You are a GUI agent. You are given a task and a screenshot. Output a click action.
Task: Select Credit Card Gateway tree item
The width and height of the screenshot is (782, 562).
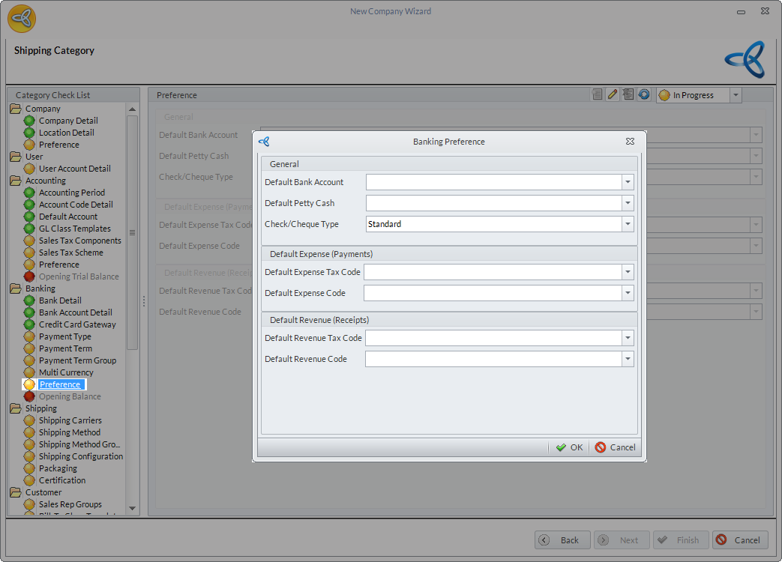(x=77, y=324)
